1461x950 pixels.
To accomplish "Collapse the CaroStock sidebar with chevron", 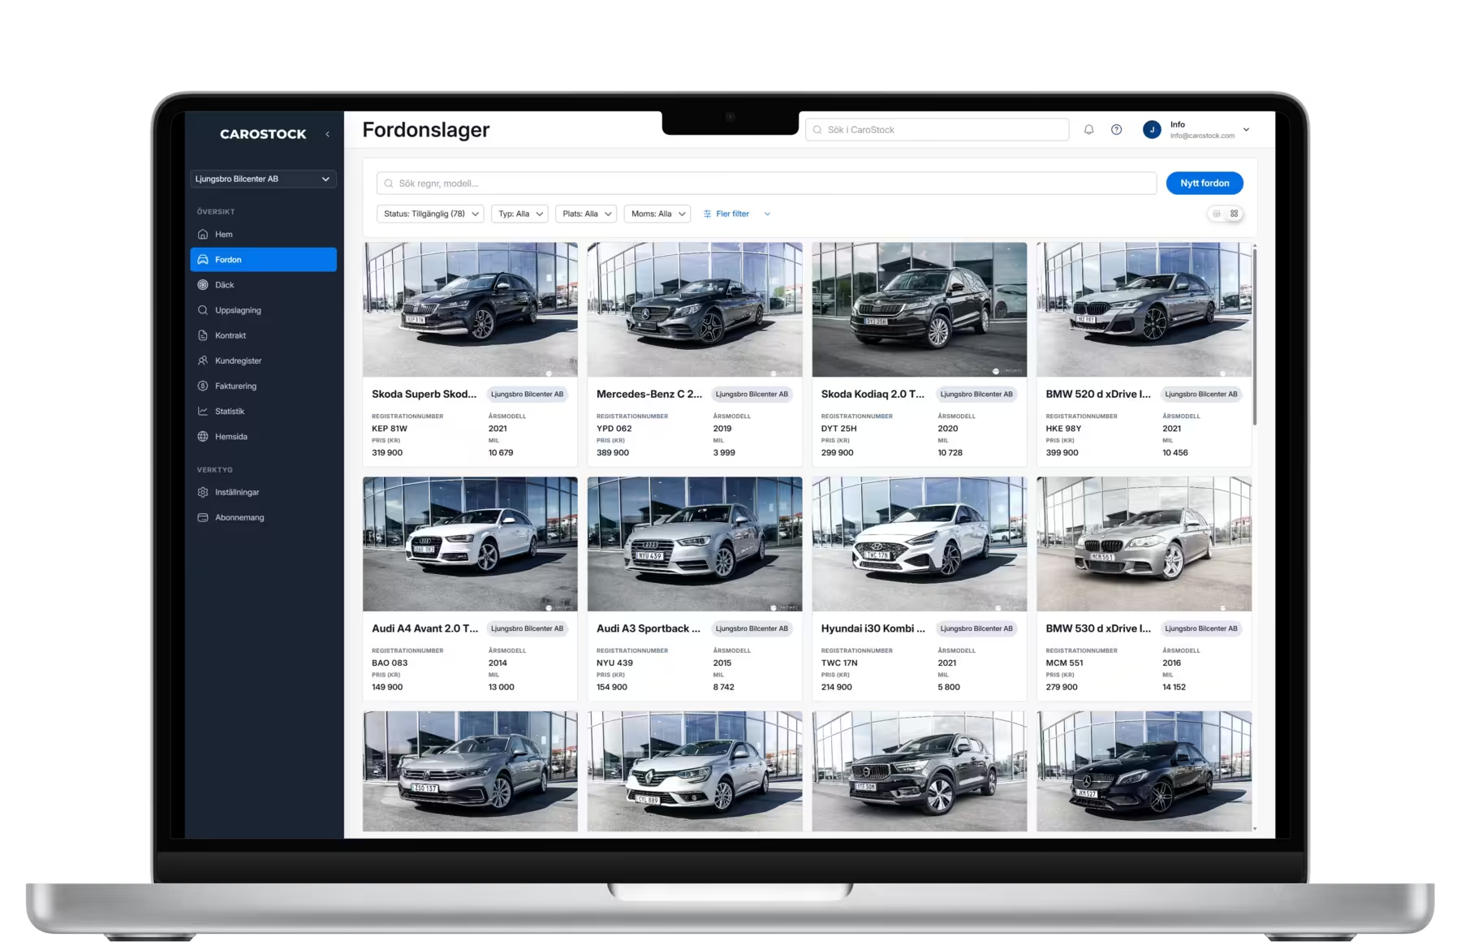I will pos(327,134).
